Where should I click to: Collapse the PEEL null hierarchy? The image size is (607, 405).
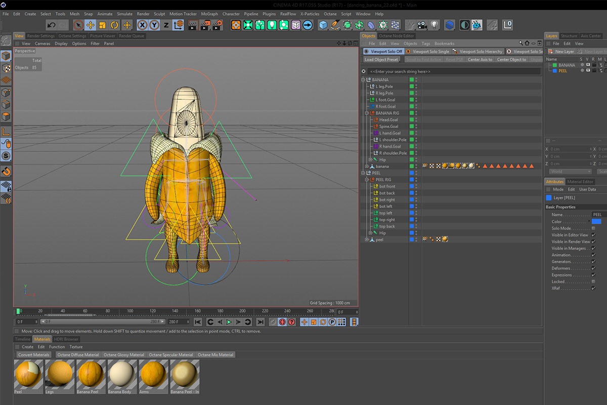(x=363, y=173)
